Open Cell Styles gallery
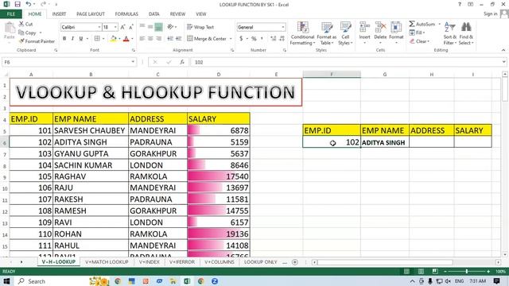 [345, 33]
